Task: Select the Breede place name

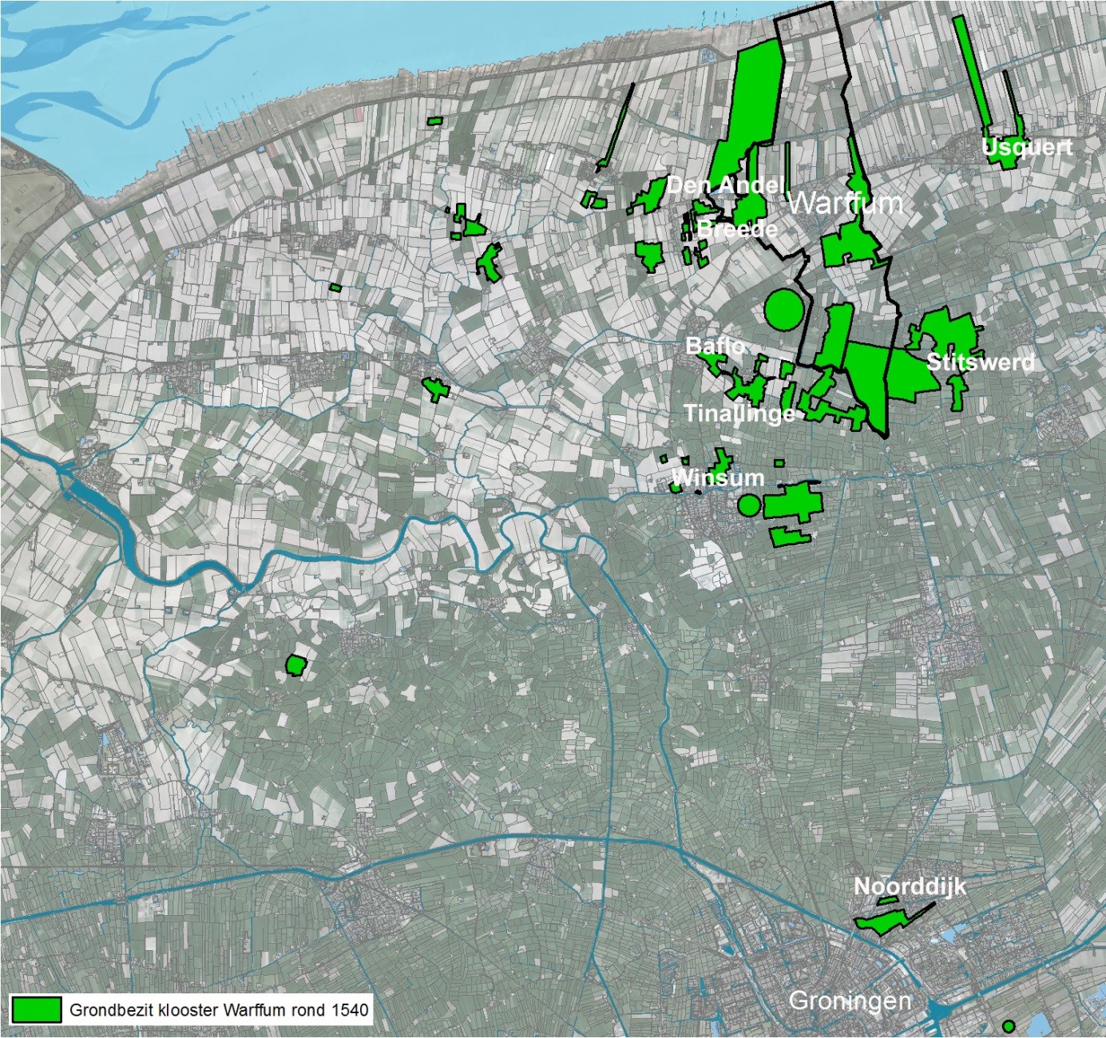Action: click(x=737, y=229)
